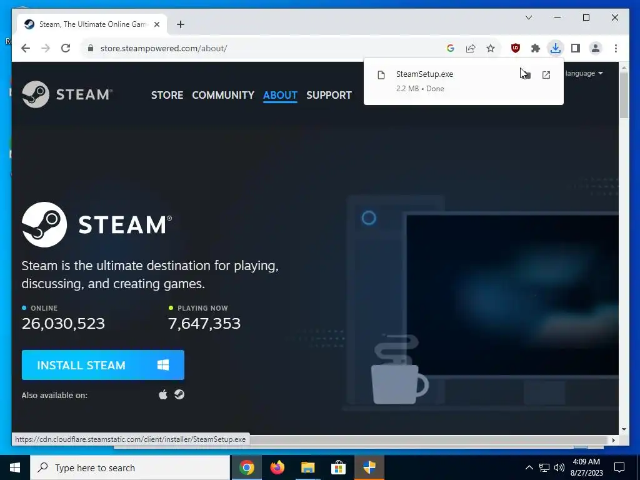The width and height of the screenshot is (640, 480).
Task: Open the tab search chevron
Action: point(529,17)
